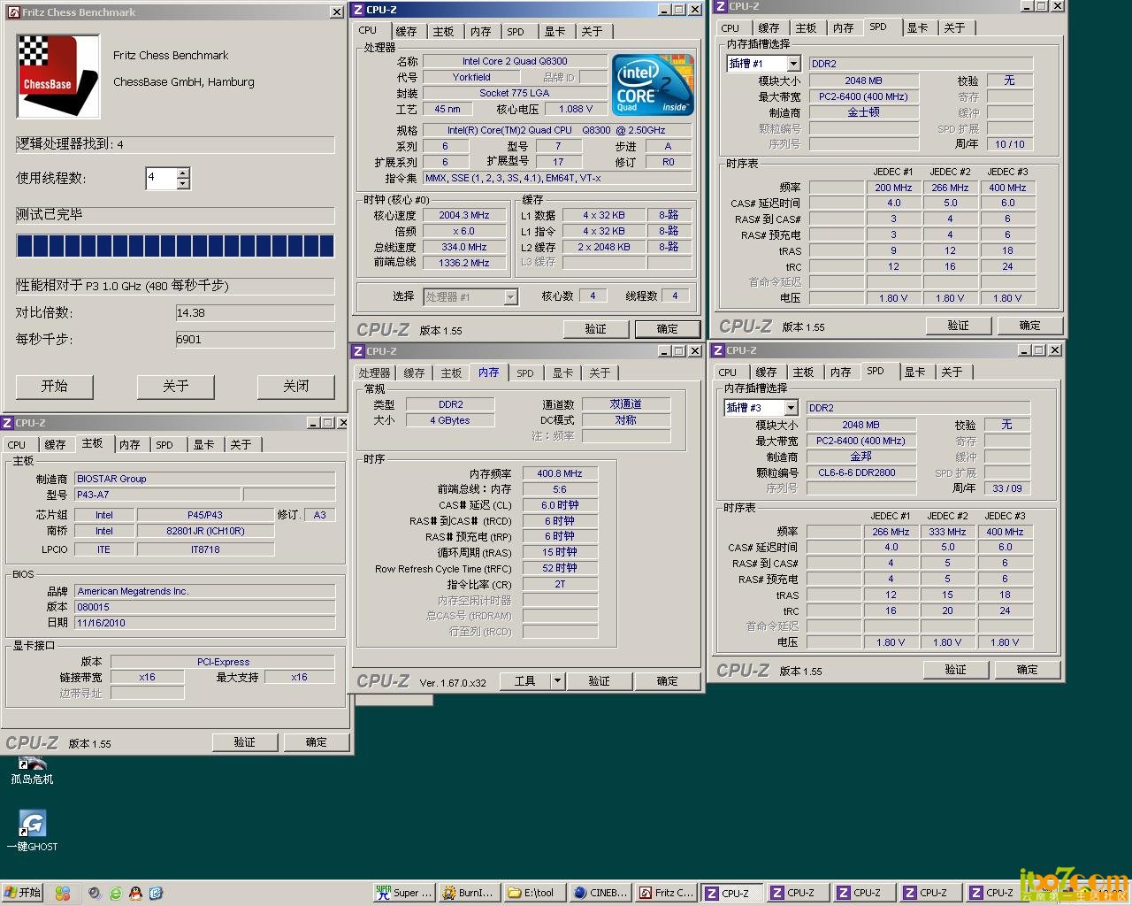
Task: Click the core speed '2004.3 MHz' value
Action: click(x=464, y=215)
